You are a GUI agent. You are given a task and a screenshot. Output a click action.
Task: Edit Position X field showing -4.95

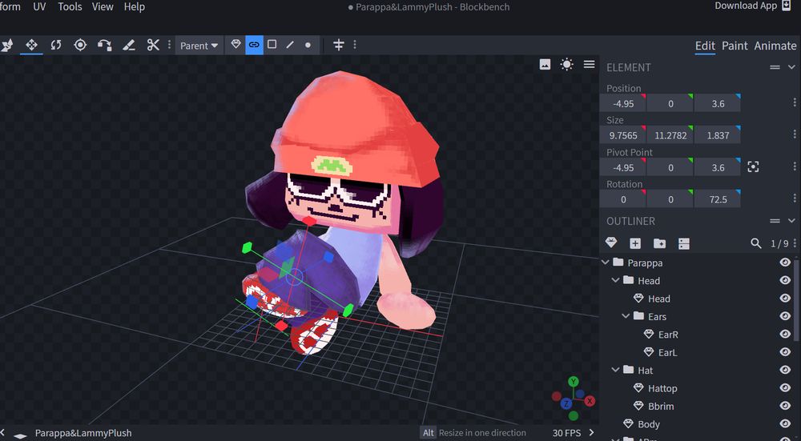pyautogui.click(x=622, y=103)
